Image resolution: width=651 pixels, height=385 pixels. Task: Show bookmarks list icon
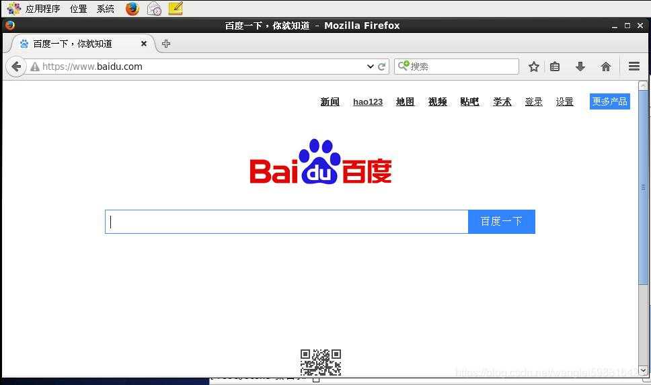click(555, 67)
